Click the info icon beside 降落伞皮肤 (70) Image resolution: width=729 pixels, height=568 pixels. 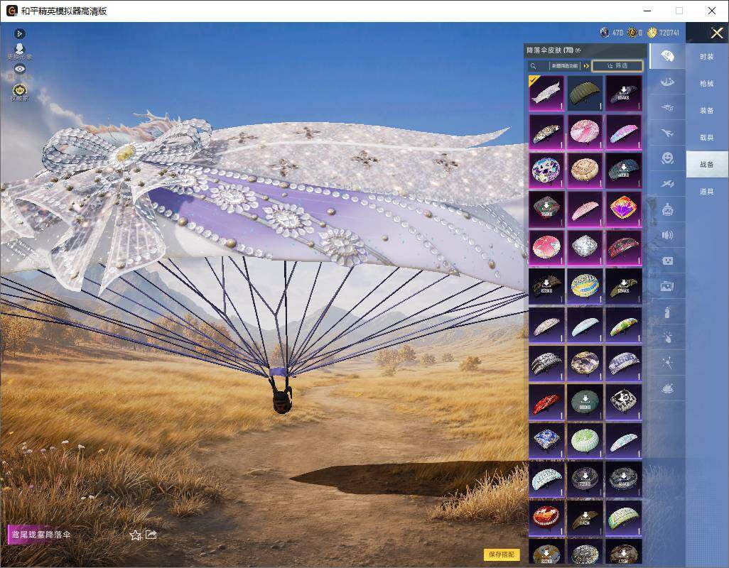[x=578, y=50]
